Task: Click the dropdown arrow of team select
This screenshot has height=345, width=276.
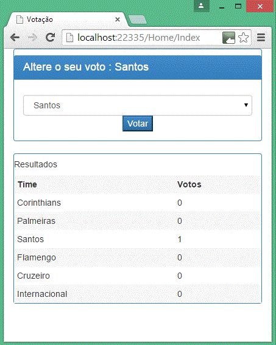Action: 246,105
